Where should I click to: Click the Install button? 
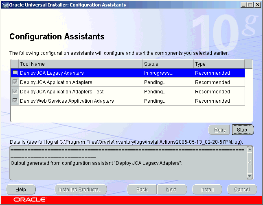click(207, 190)
